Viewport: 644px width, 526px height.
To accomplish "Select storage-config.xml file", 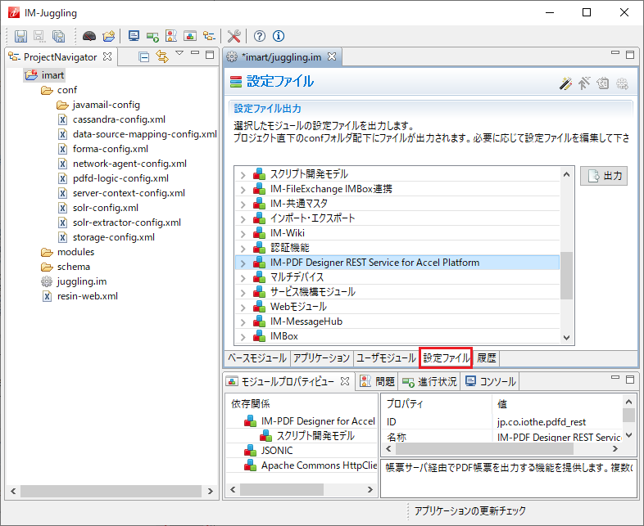I will click(106, 237).
